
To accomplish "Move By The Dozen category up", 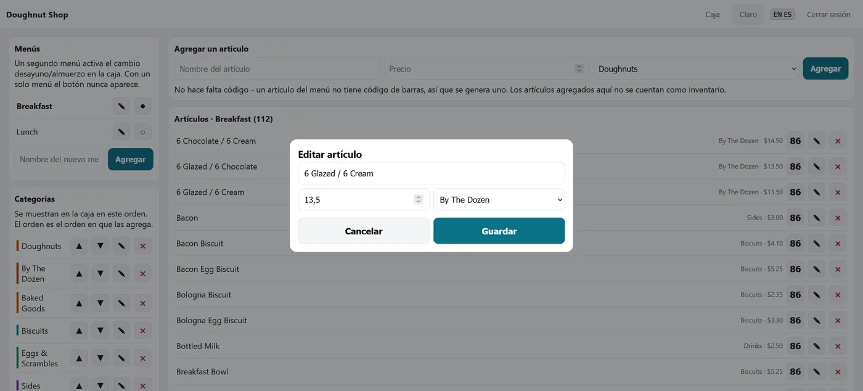I will coord(79,274).
